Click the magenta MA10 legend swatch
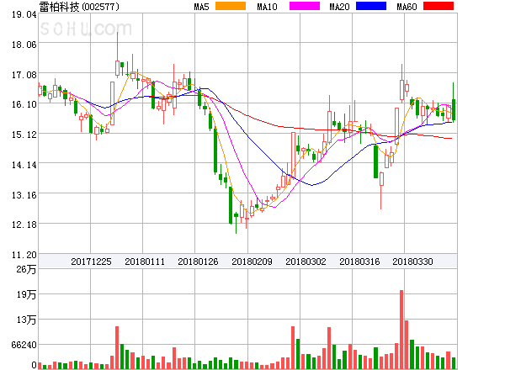The image size is (505, 370). 305,6
